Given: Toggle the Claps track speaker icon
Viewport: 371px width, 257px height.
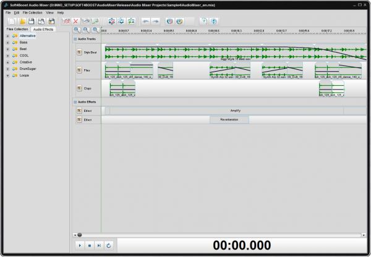Looking at the screenshot, I should pos(79,88).
